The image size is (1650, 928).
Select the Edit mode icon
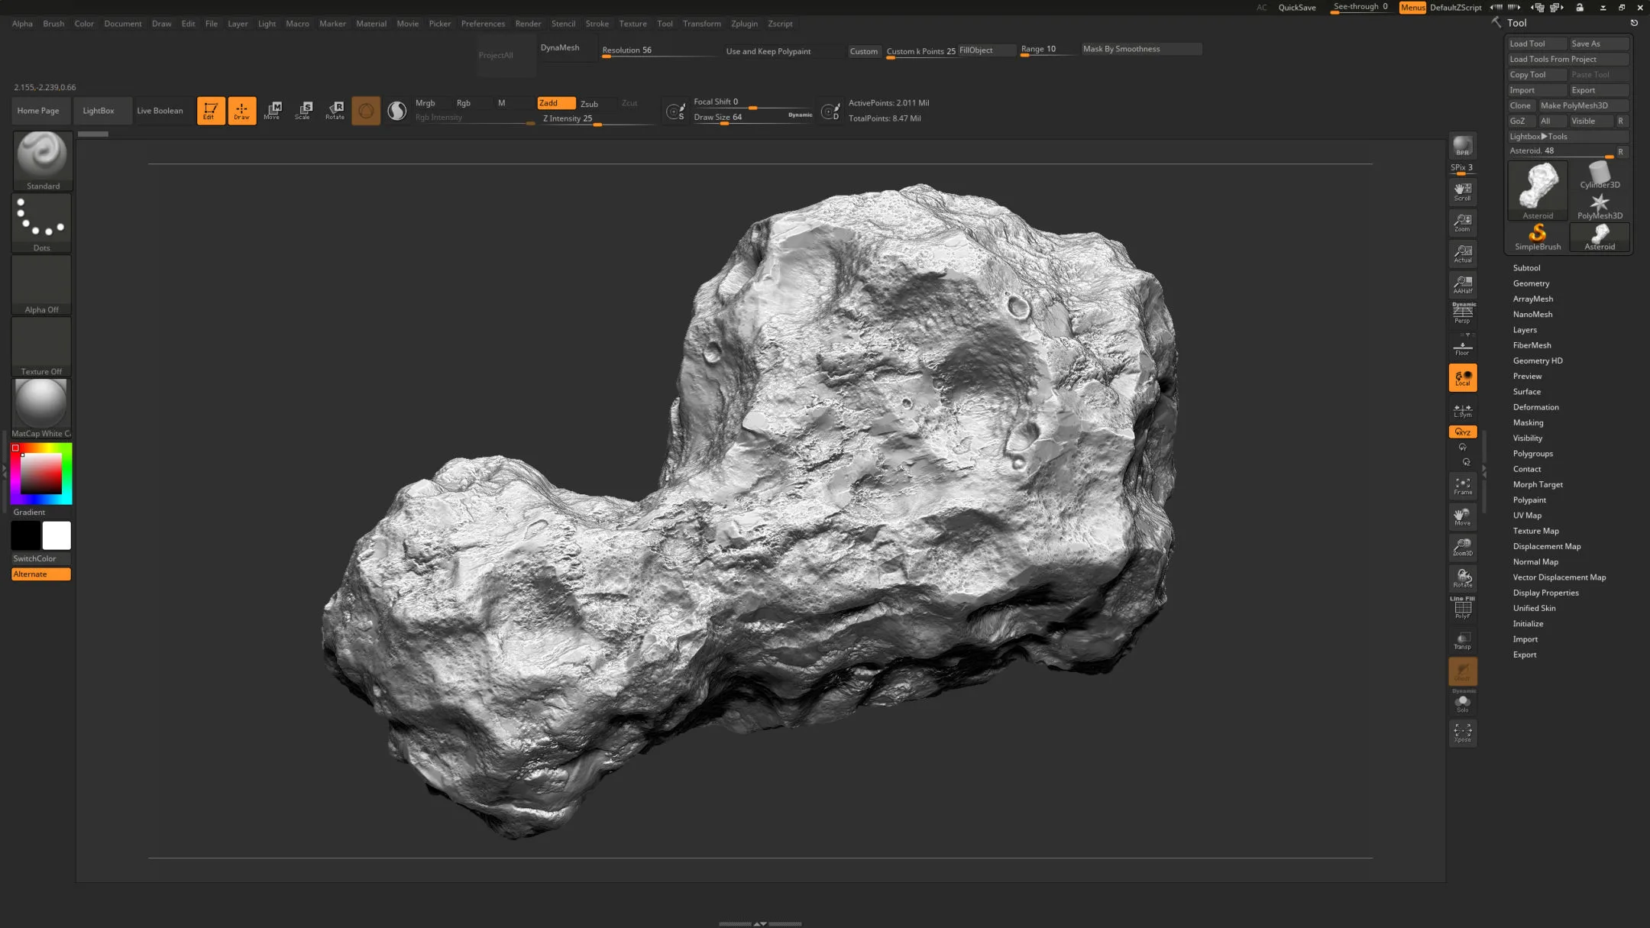click(x=211, y=111)
